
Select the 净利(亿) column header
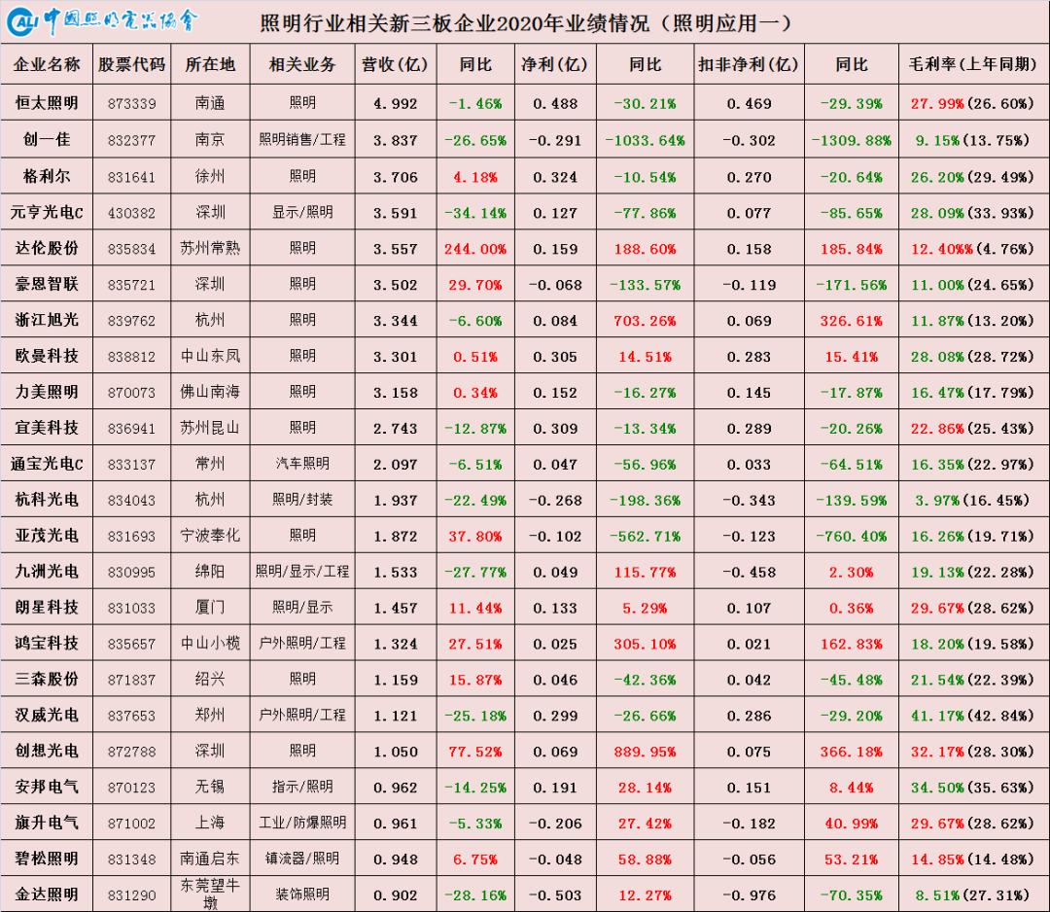(x=555, y=65)
